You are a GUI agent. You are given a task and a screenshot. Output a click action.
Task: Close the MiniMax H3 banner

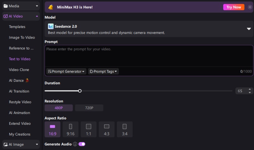(x=250, y=7)
